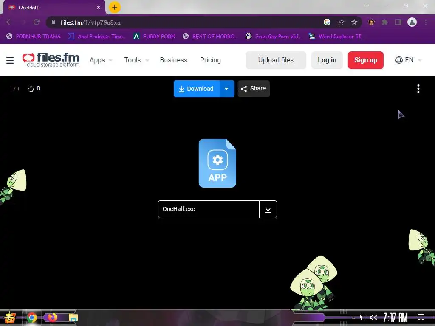Open the Pricing page link
435x326 pixels.
tap(210, 60)
